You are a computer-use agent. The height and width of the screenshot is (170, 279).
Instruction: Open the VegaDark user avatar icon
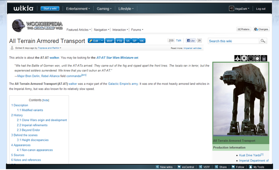[x=231, y=8]
